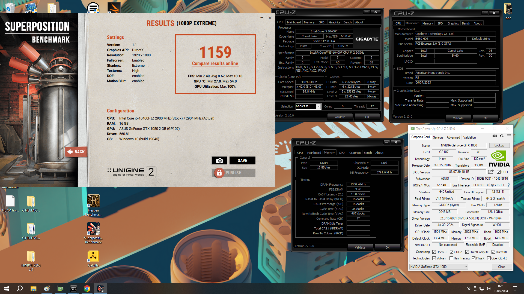Click the GPU-Z Name field

coord(459,145)
